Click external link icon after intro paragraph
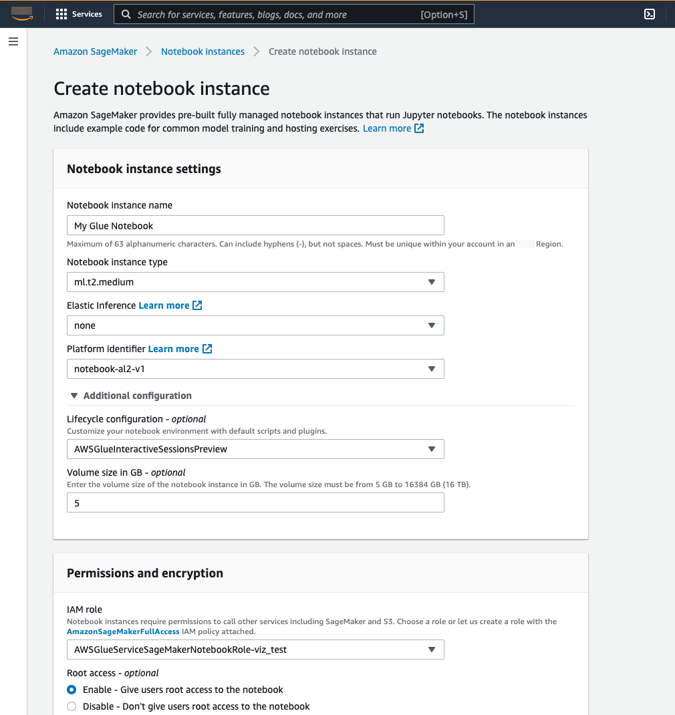The width and height of the screenshot is (675, 715). pos(419,128)
